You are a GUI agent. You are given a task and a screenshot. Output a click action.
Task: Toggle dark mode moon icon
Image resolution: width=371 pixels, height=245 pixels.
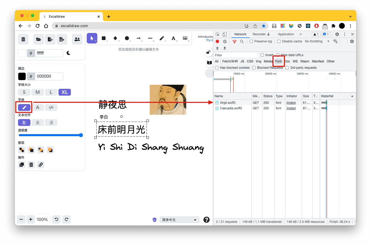click(x=68, y=53)
